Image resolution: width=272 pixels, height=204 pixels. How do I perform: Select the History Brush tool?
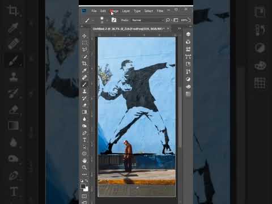coord(84,98)
